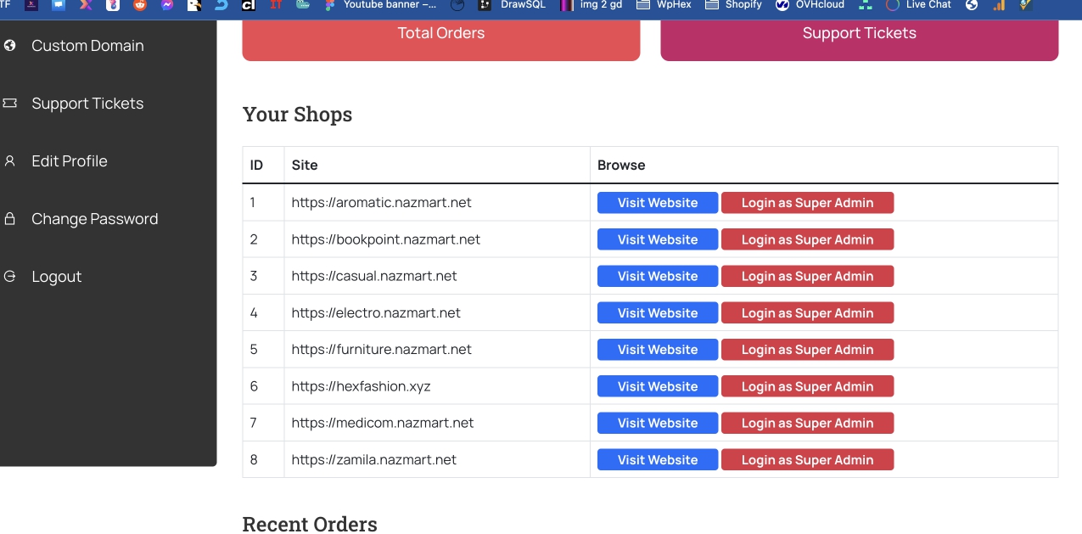Go to Support Tickets in sidebar menu

(87, 104)
